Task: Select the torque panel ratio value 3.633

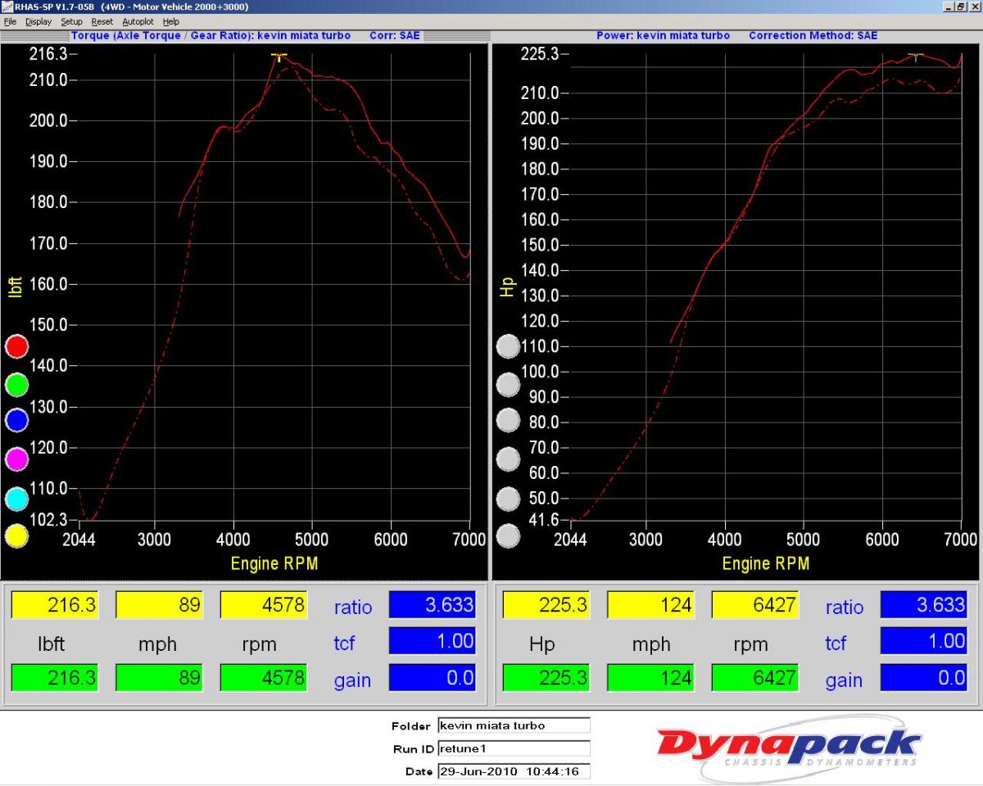Action: 432,605
